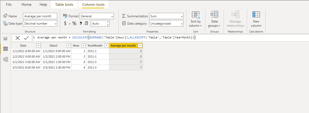Click the Name tag icon

(5, 16)
